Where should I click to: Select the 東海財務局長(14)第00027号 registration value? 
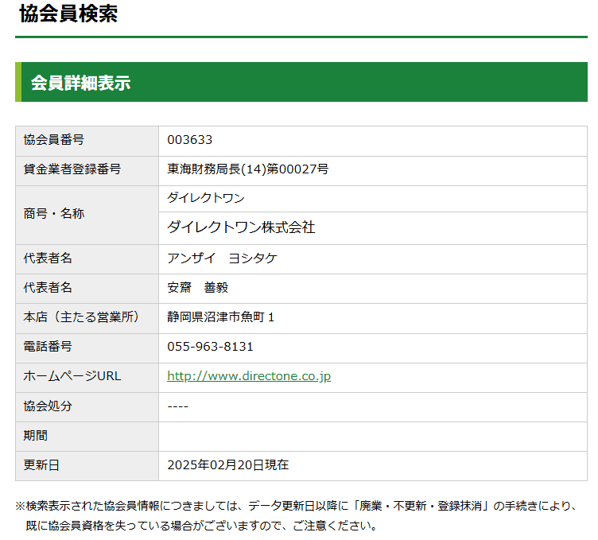[247, 169]
